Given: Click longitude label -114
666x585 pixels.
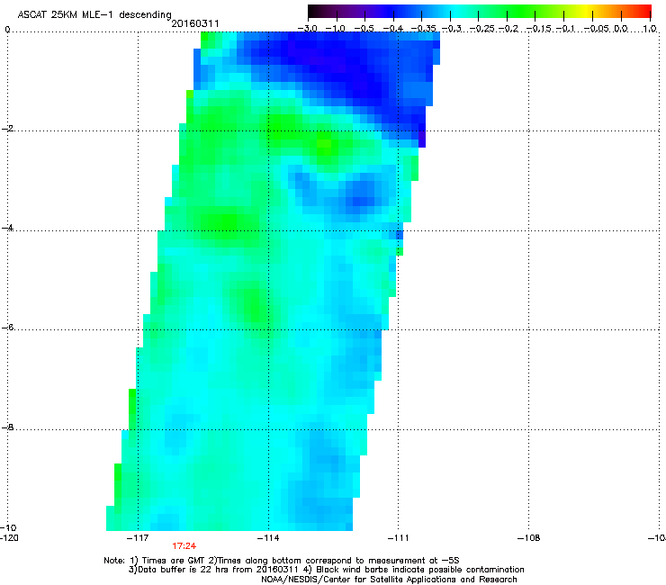Looking at the screenshot, I should 268,538.
